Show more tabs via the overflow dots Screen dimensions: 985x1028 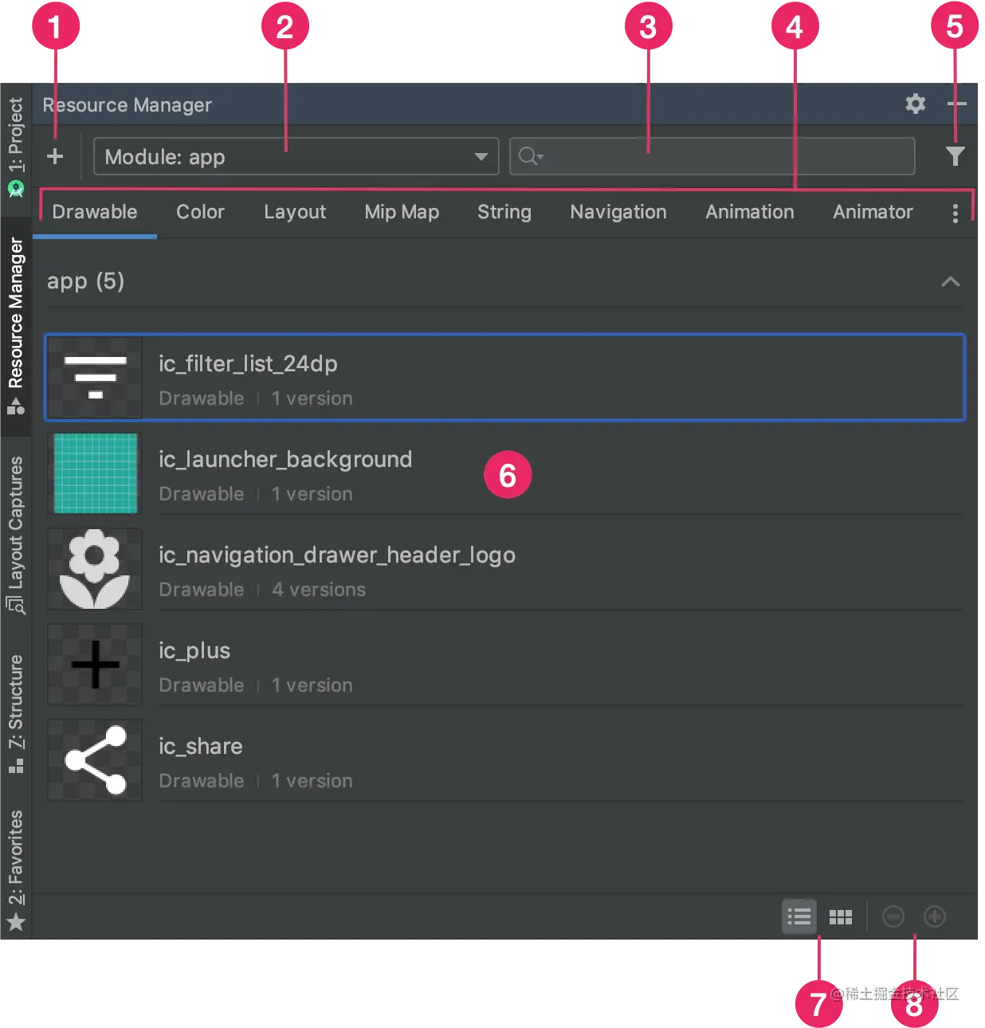tap(955, 212)
